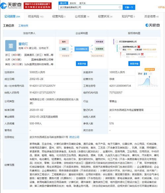The width and height of the screenshot is (165, 193).
Task: Click the 统一社会信用代码 value 91420112737522057Y
Action: tap(42, 86)
